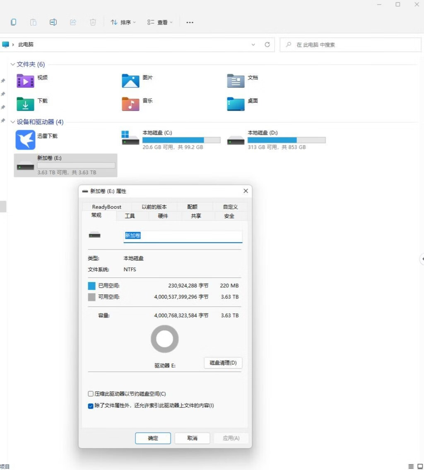424x470 pixels.
Task: Select the 常规 tab
Action: coord(96,215)
